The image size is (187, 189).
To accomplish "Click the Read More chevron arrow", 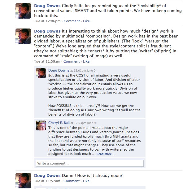I will point(114,154).
